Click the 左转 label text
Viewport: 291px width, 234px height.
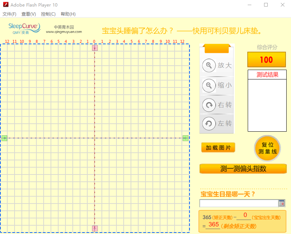pyautogui.click(x=225, y=123)
